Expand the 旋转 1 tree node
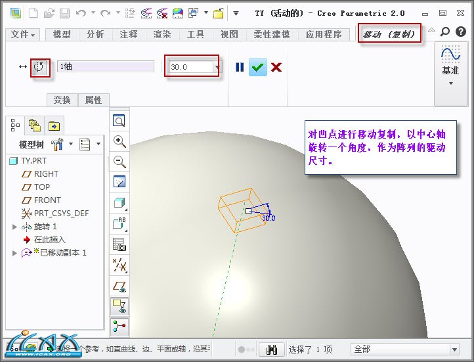 click(x=15, y=227)
